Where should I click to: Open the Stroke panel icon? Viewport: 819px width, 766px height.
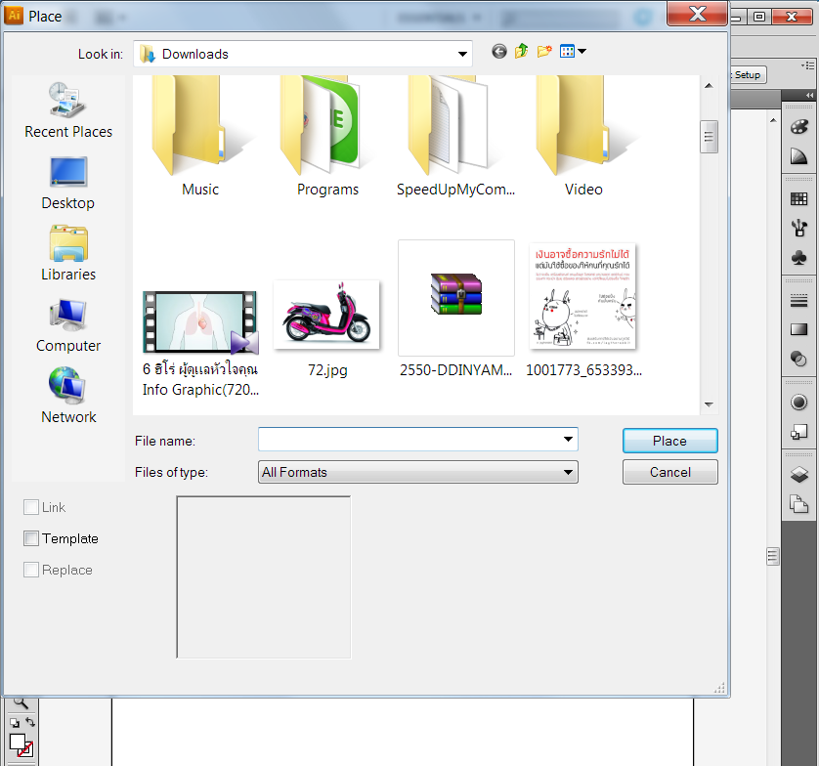798,300
